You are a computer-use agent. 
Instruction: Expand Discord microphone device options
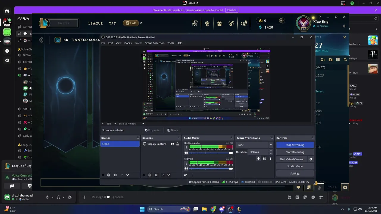(52, 197)
